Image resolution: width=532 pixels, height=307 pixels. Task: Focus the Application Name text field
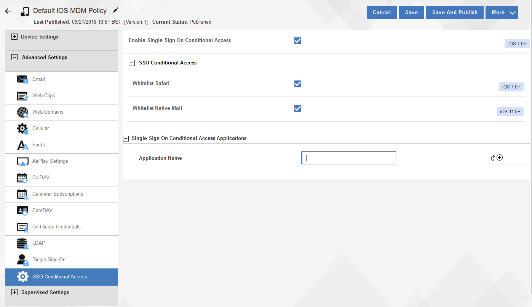[348, 158]
